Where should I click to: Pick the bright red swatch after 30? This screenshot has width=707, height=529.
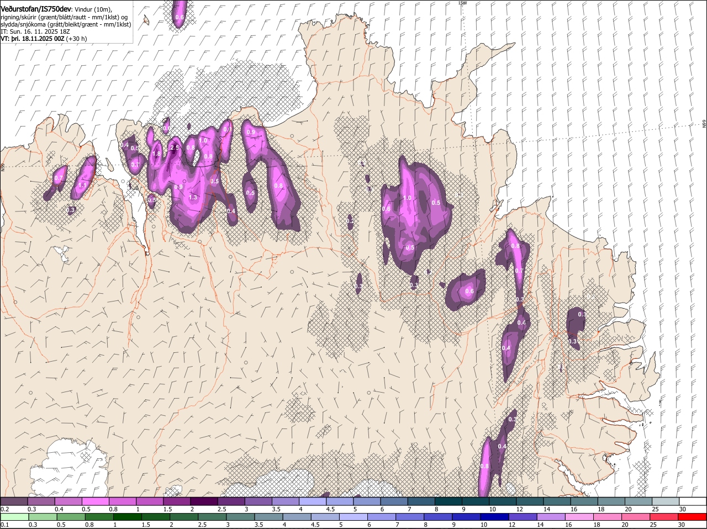click(x=692, y=517)
